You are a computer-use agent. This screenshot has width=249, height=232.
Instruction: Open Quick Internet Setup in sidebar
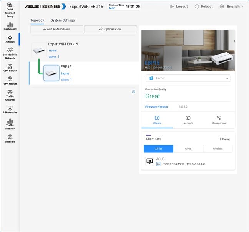pos(10,10)
